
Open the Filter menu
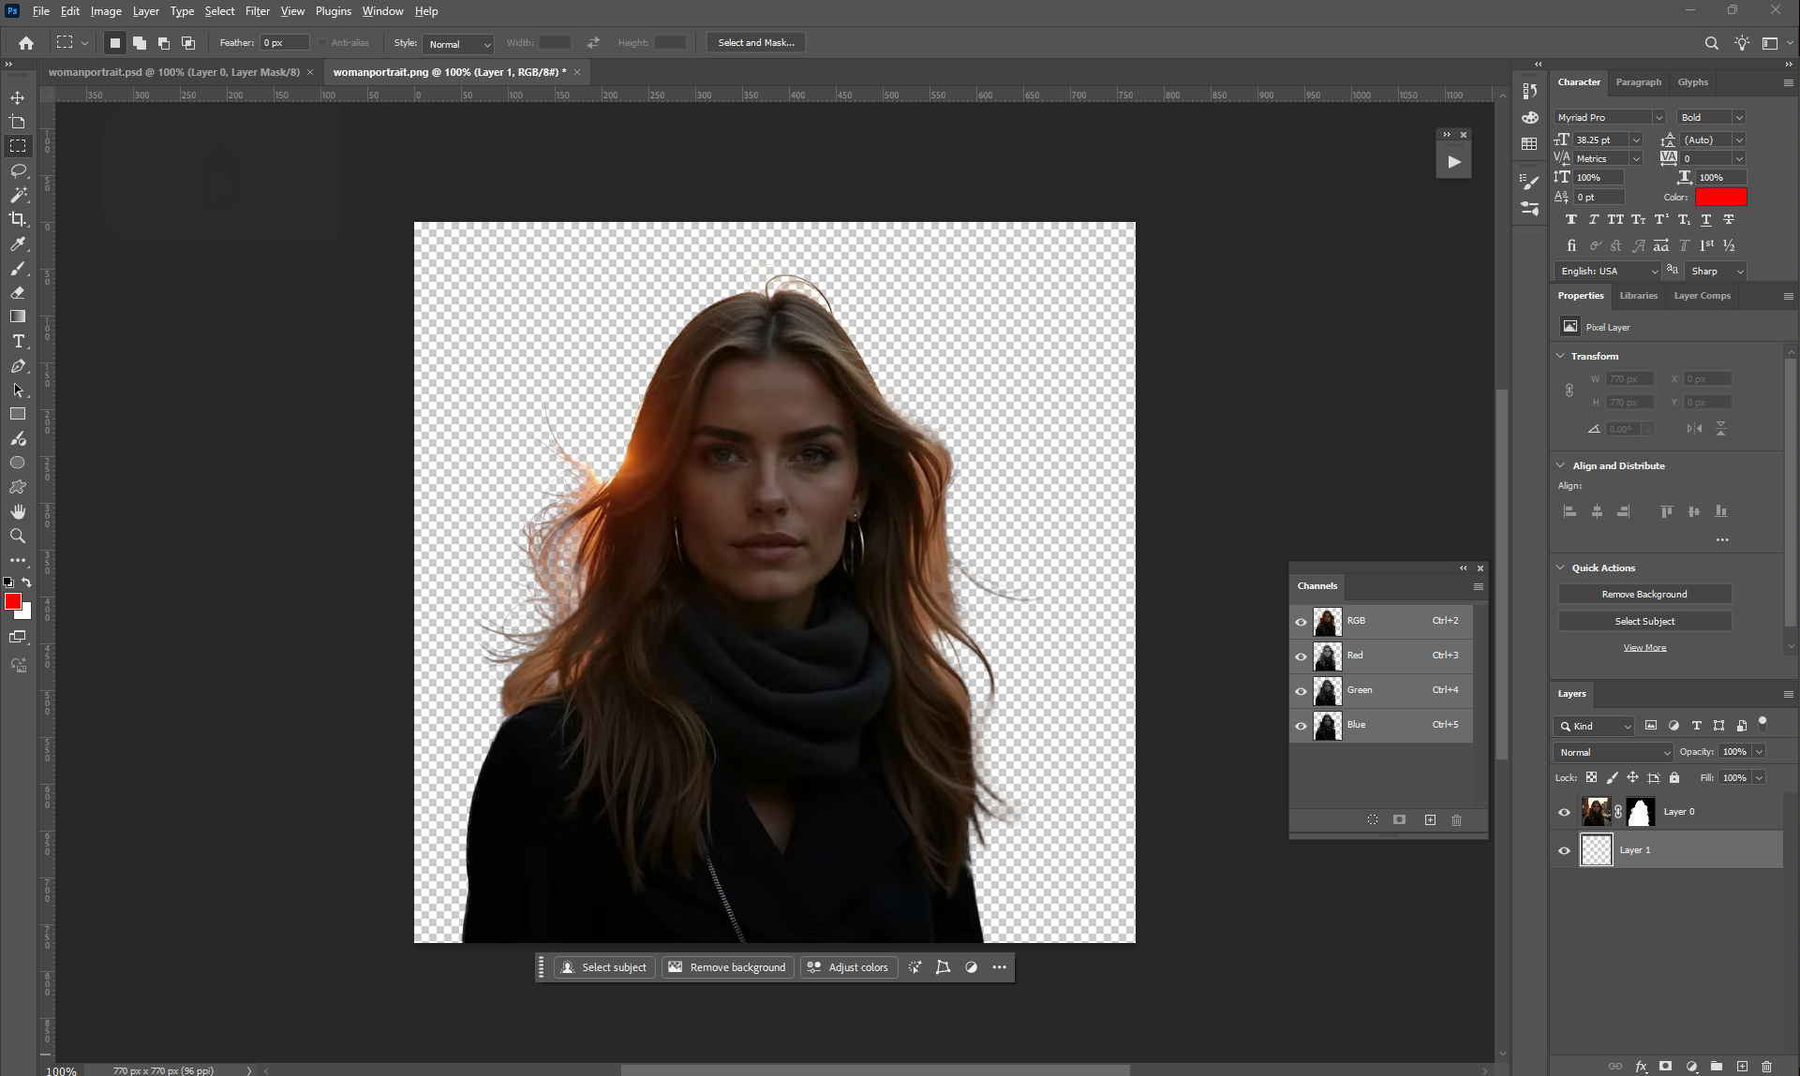coord(257,11)
